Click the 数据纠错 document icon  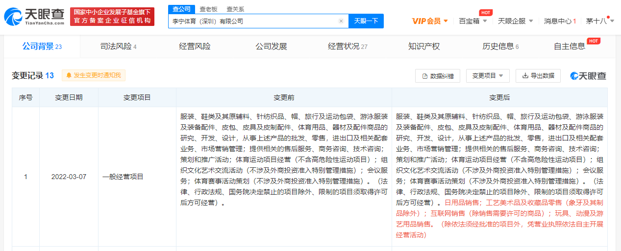tap(425, 76)
